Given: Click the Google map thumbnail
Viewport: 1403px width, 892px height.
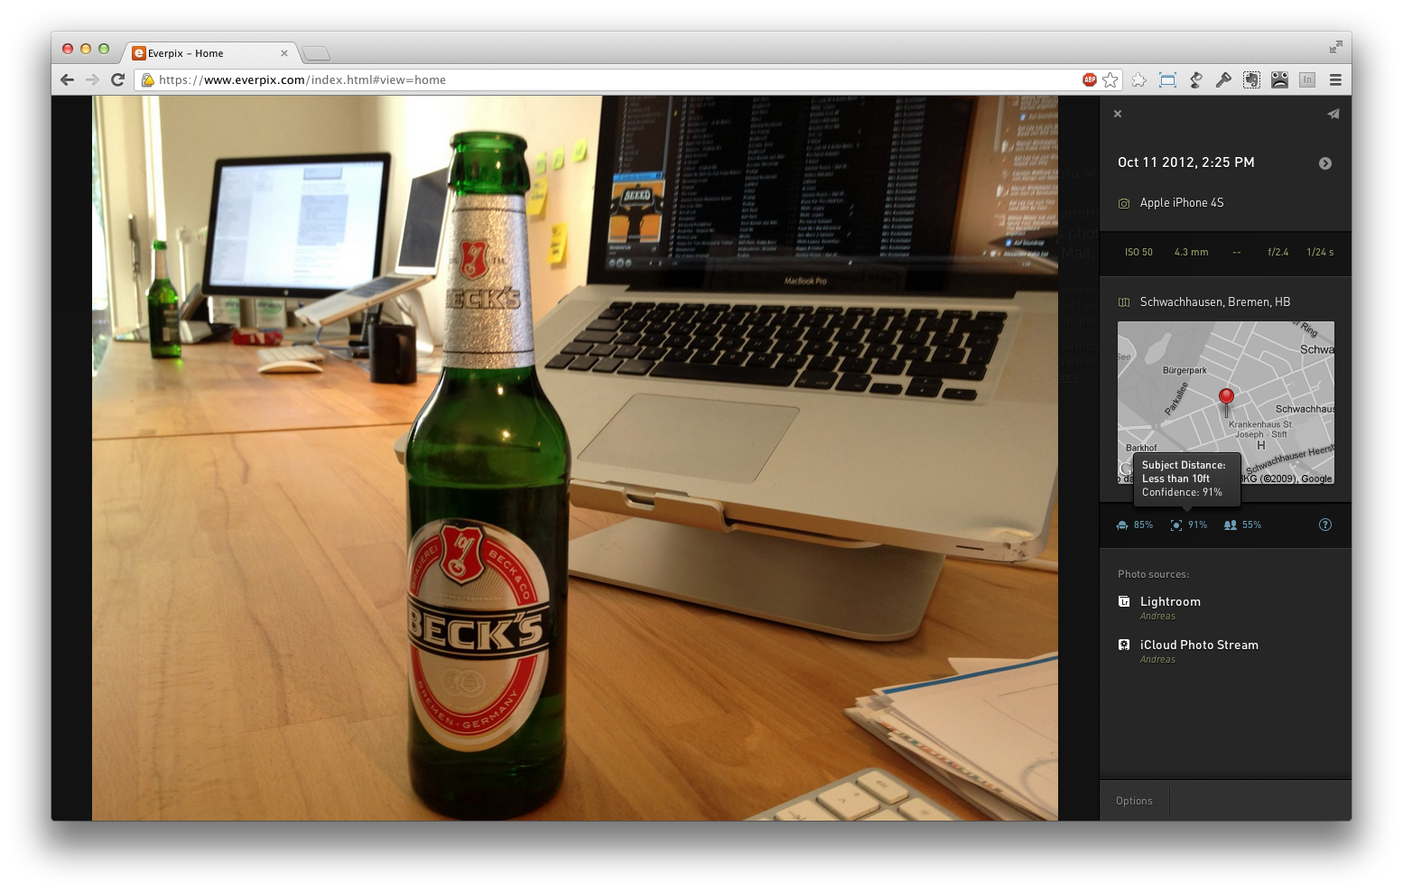Looking at the screenshot, I should point(1226,403).
